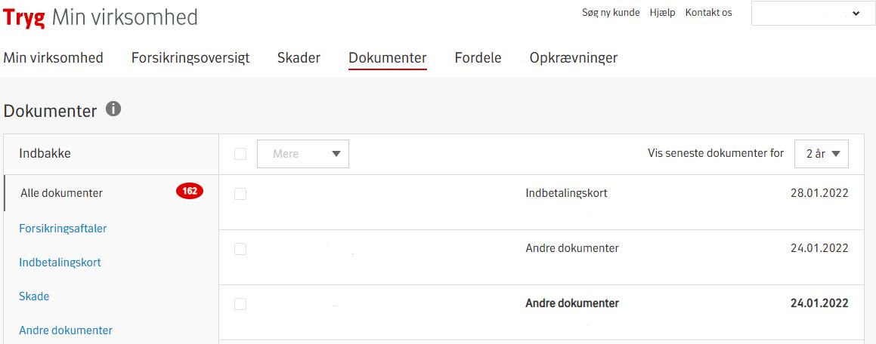Toggle the select-all documents checkbox

click(x=240, y=154)
